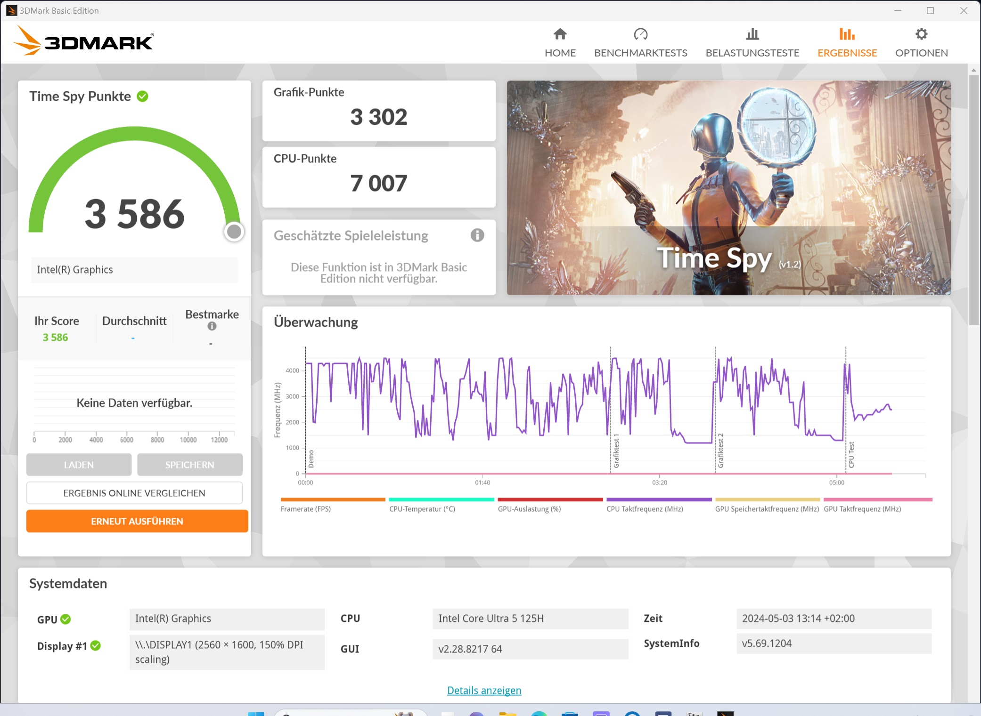Click the Display field with 2560 × 1600
Screen dimensions: 981x716
227,652
